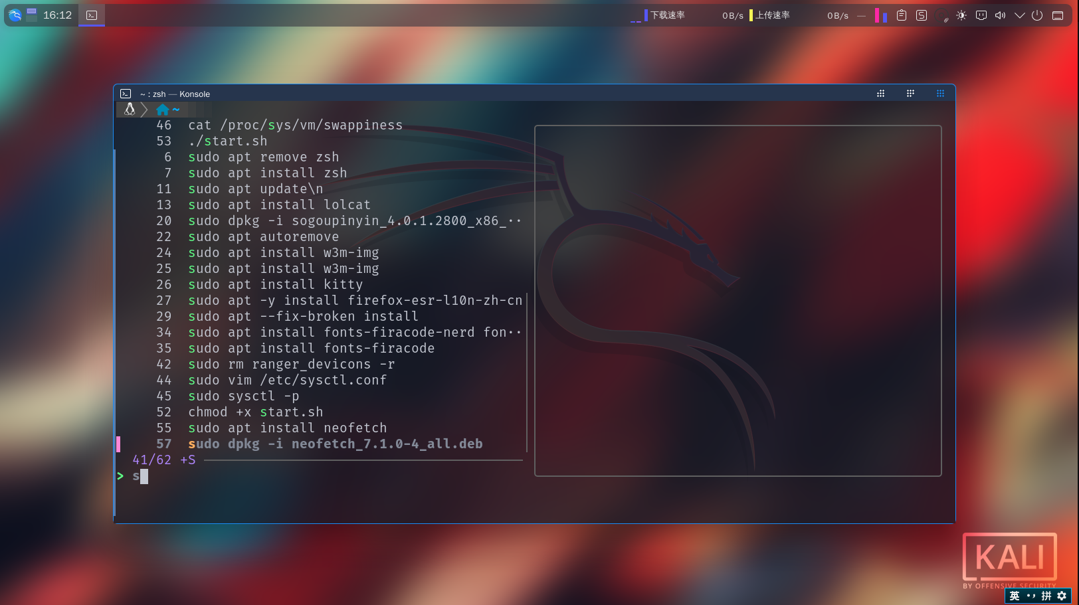Click the volume icon in the system tray
The image size is (1079, 605).
click(1000, 15)
